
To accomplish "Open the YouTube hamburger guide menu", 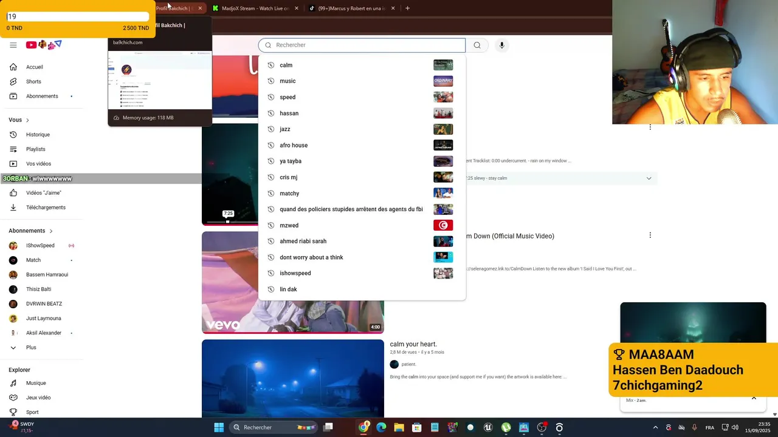I will tap(13, 45).
